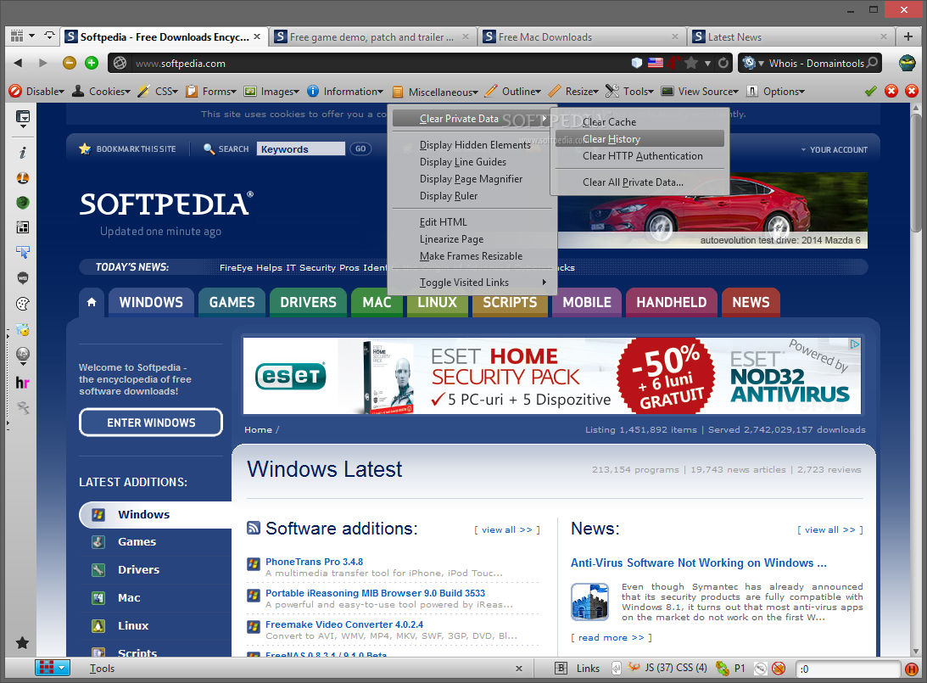Click the globe site identity icon

(x=120, y=63)
